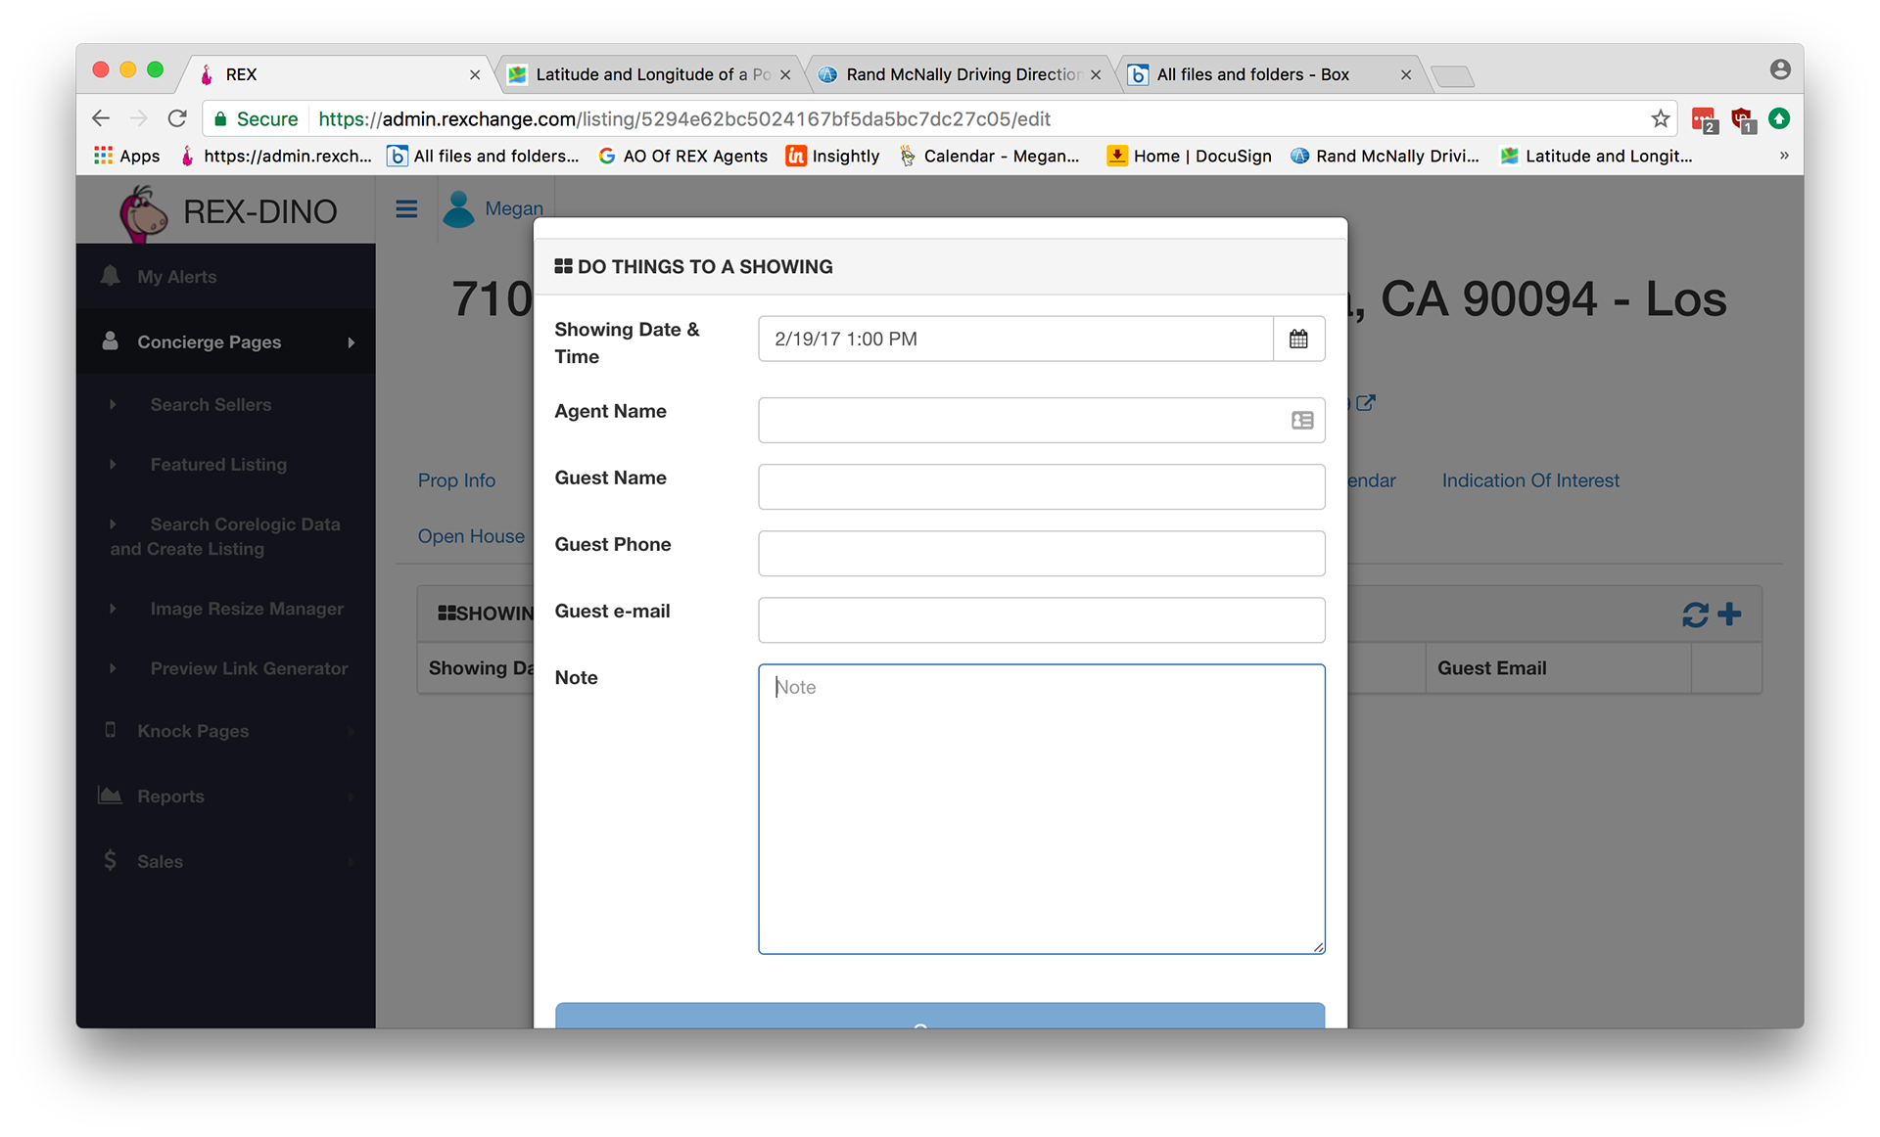Open a new browser tab

pos(1452,75)
